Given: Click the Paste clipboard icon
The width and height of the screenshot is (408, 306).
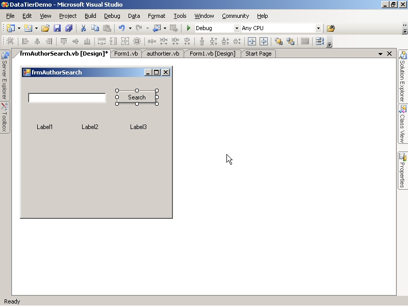Looking at the screenshot, I should (x=107, y=28).
